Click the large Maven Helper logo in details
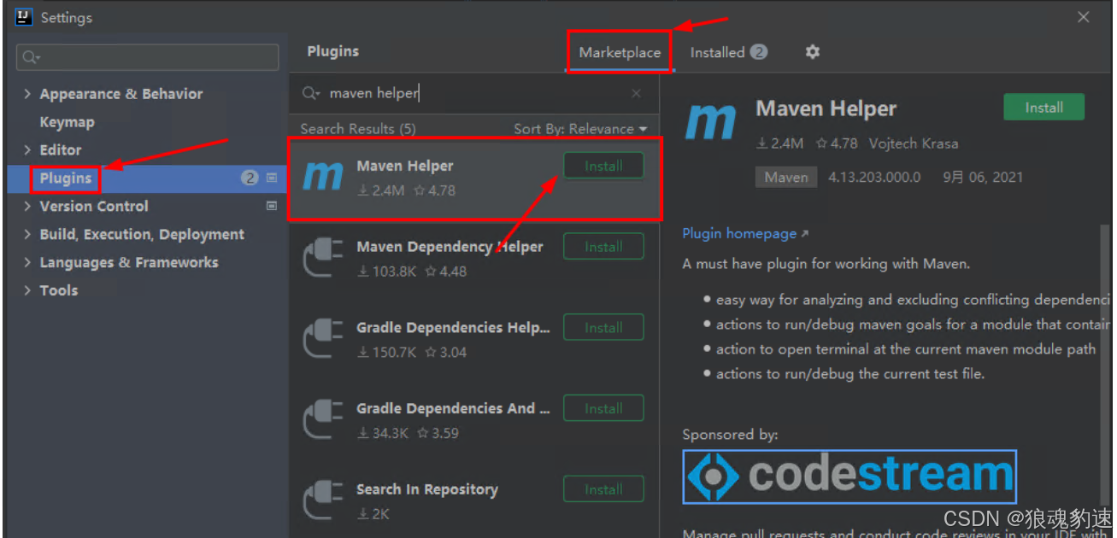 [x=710, y=123]
